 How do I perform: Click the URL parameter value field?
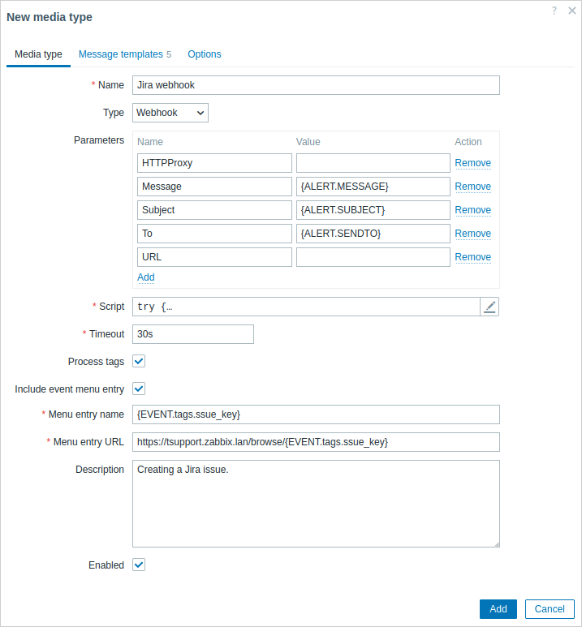pos(373,257)
